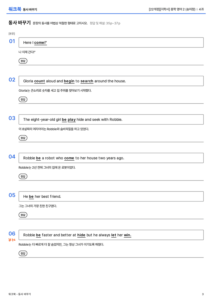Click the answer line below question 01
Viewport: 212px width, 300px height.
coord(111,65)
